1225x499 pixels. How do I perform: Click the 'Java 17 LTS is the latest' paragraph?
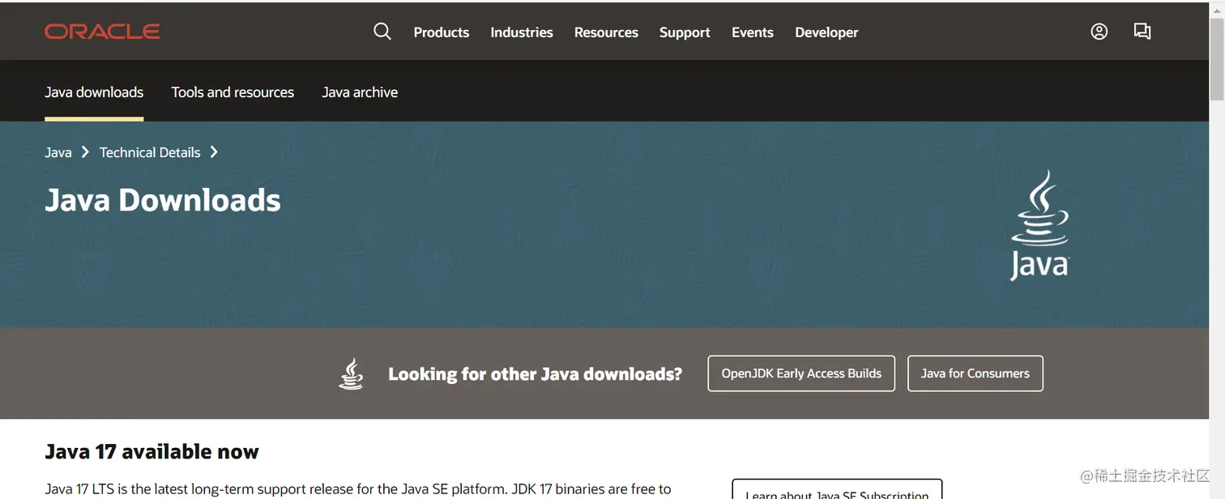[358, 489]
